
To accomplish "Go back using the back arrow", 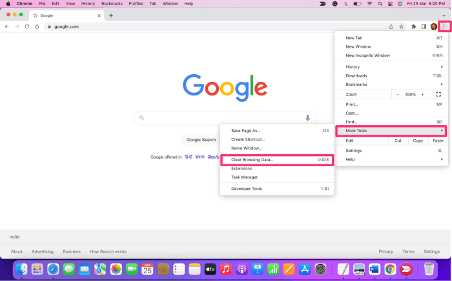I will pyautogui.click(x=7, y=26).
